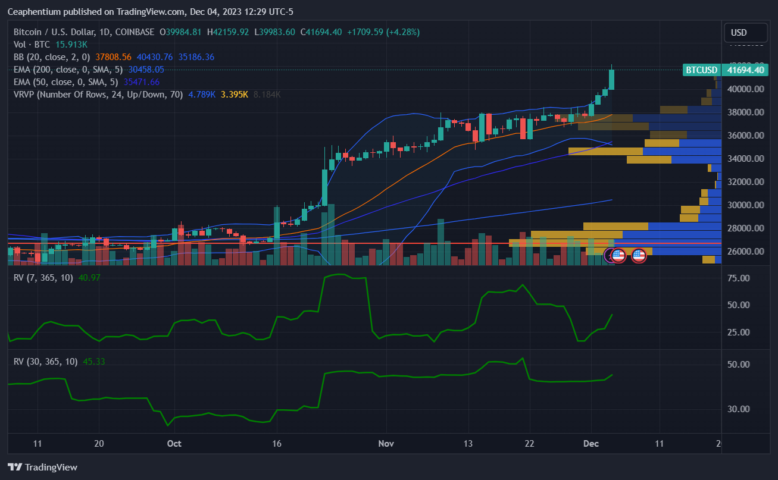This screenshot has height=480, width=778.
Task: Click the TradingView logo at bottom left
Action: pyautogui.click(x=42, y=467)
